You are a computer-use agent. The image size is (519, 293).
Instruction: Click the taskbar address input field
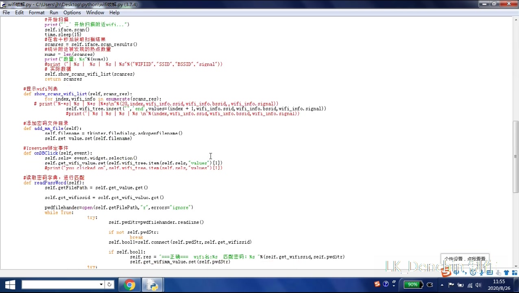pos(60,284)
